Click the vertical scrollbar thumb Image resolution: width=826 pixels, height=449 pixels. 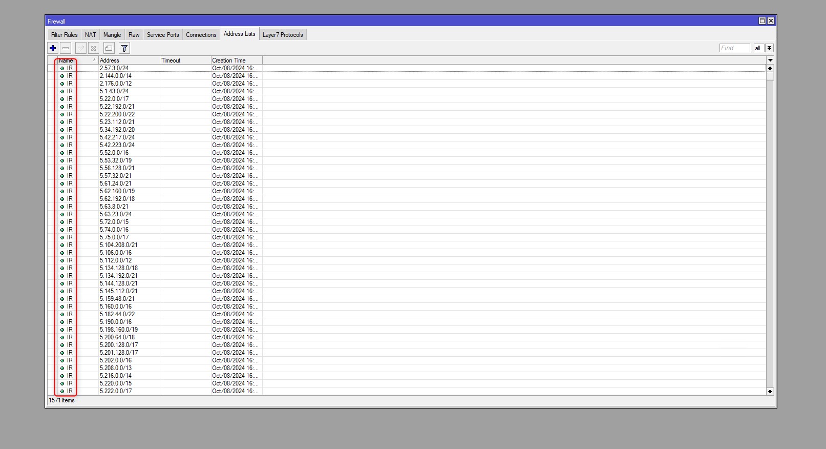770,76
